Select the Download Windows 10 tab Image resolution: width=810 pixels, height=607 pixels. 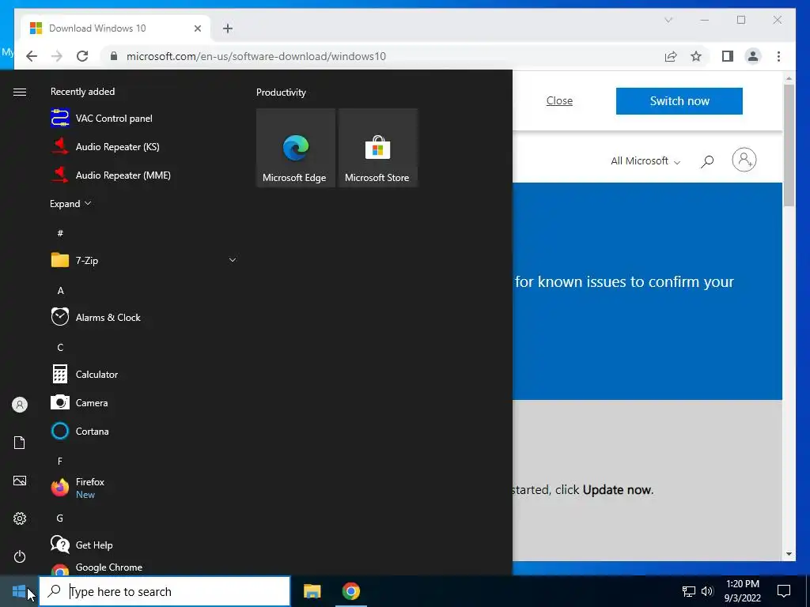(115, 28)
